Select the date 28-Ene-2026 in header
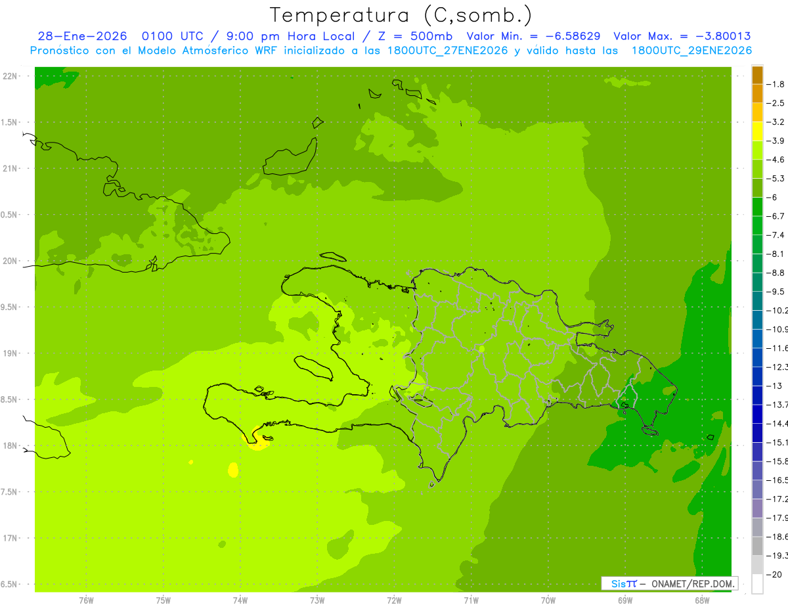 click(82, 36)
